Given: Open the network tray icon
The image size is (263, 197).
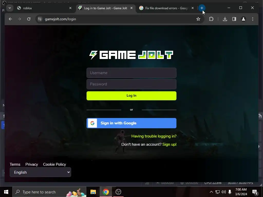Looking at the screenshot, I should [218, 192].
